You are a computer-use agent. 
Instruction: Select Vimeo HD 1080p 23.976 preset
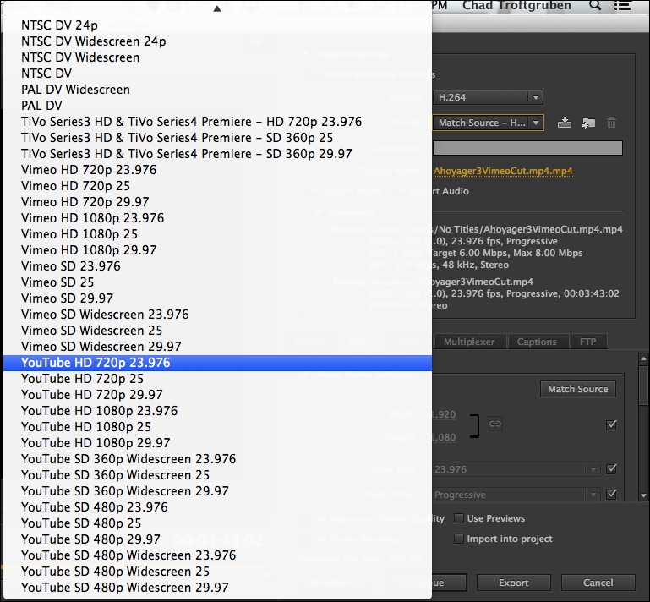coord(217,218)
